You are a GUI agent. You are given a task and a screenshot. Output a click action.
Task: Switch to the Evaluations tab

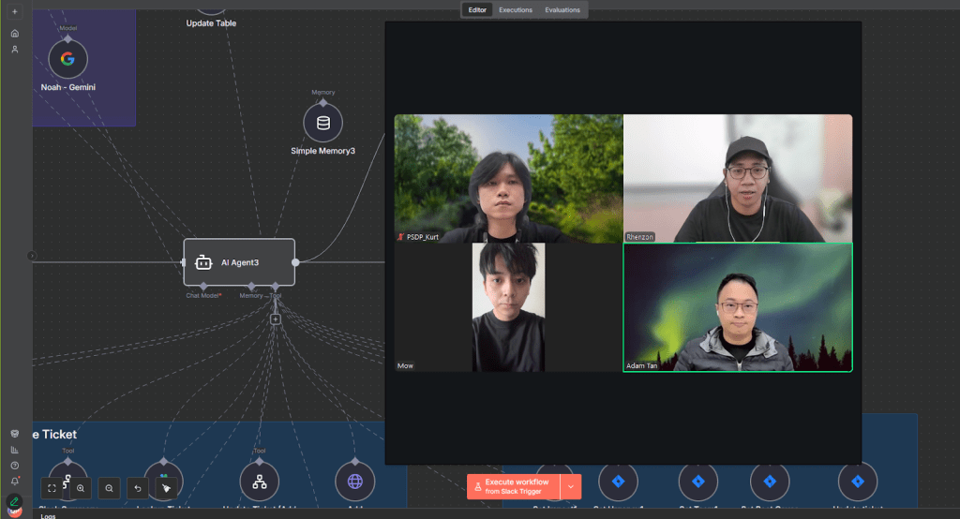click(562, 10)
